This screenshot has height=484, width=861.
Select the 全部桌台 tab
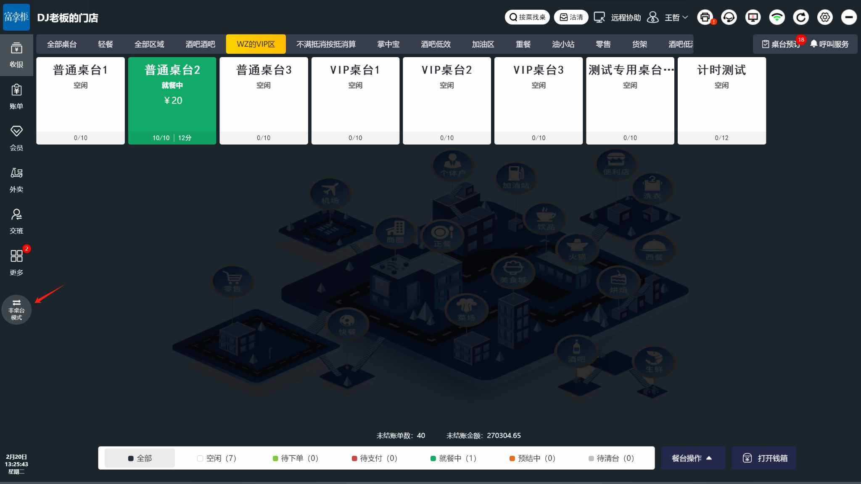pyautogui.click(x=62, y=44)
